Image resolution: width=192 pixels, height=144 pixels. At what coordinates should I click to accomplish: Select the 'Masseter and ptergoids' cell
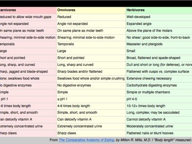(x=159, y=44)
